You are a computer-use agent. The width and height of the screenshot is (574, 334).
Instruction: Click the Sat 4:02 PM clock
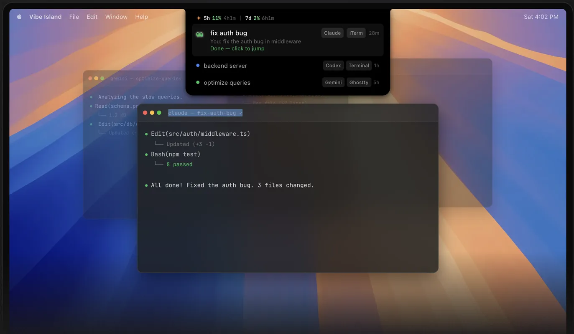[541, 17]
